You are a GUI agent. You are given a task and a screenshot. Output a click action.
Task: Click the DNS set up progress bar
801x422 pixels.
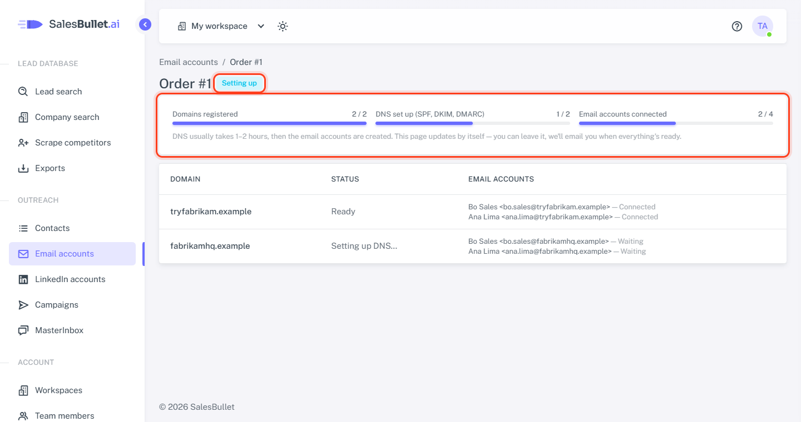coord(473,123)
